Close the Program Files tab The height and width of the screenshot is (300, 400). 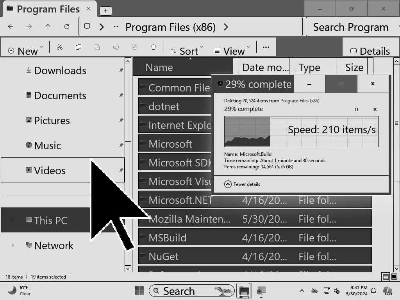88,9
